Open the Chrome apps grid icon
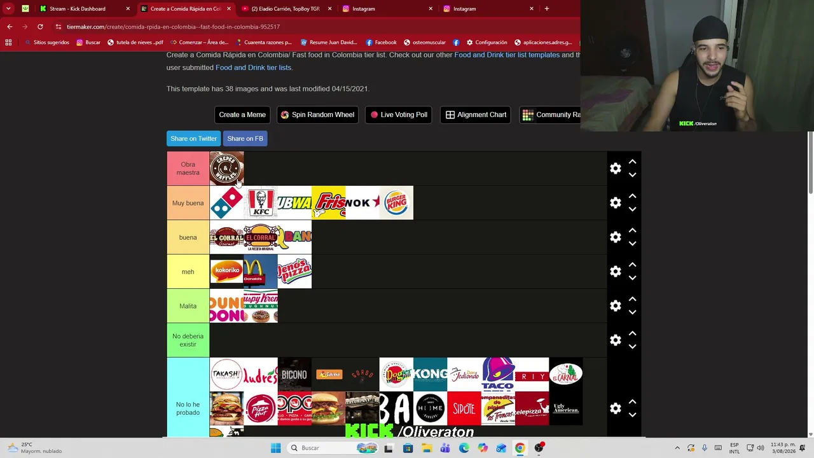 coord(8,43)
